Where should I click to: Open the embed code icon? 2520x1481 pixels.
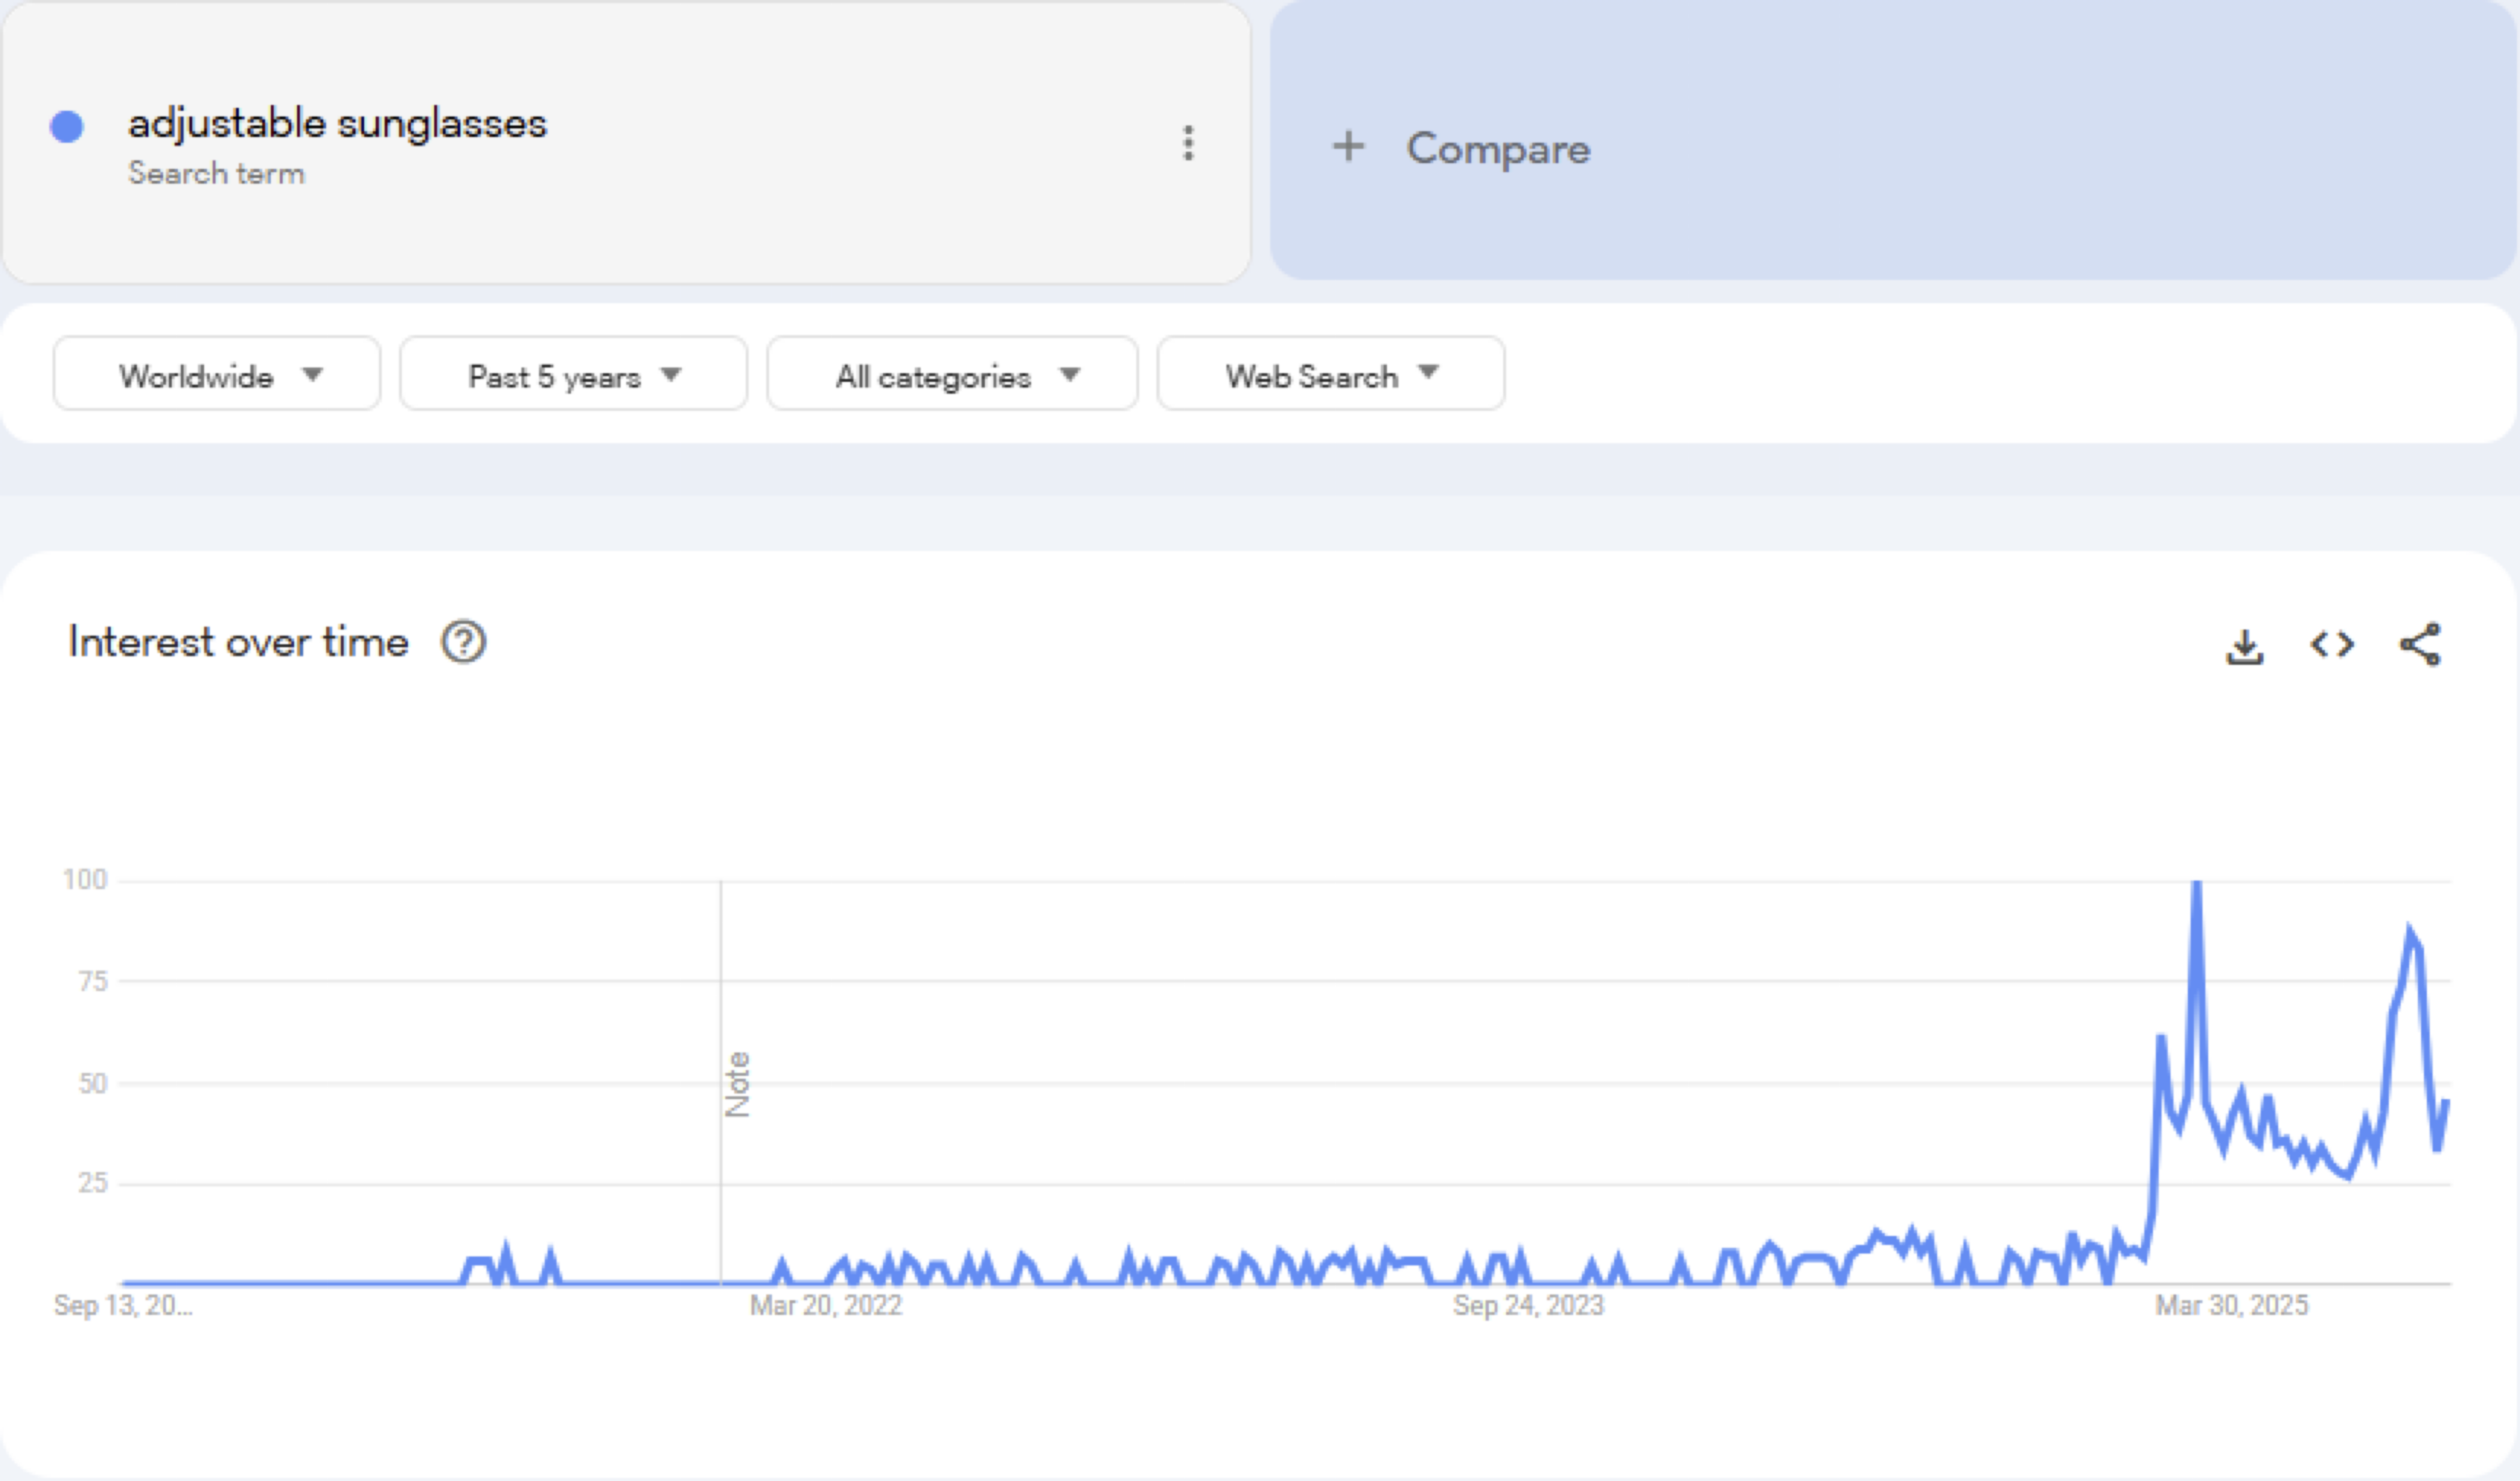[x=2332, y=644]
